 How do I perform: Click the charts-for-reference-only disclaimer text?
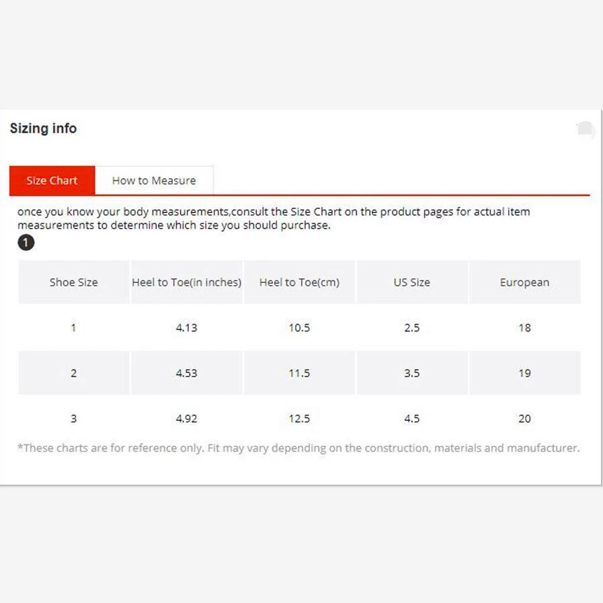298,448
